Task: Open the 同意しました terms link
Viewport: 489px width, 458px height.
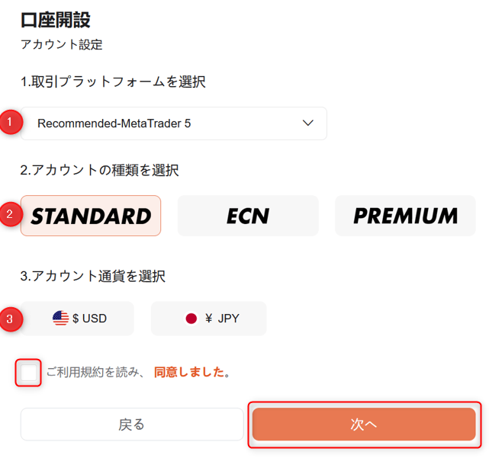Action: (191, 373)
